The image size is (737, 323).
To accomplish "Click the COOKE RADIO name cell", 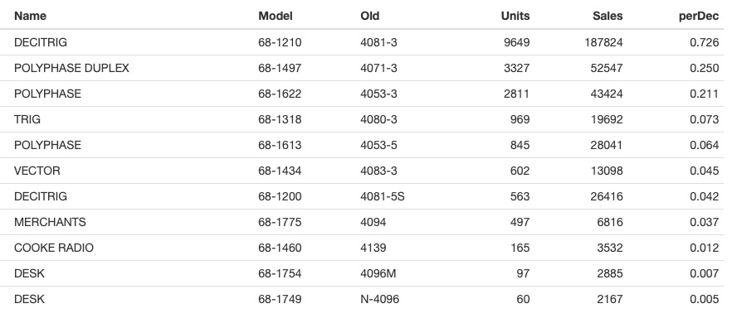I will [54, 248].
